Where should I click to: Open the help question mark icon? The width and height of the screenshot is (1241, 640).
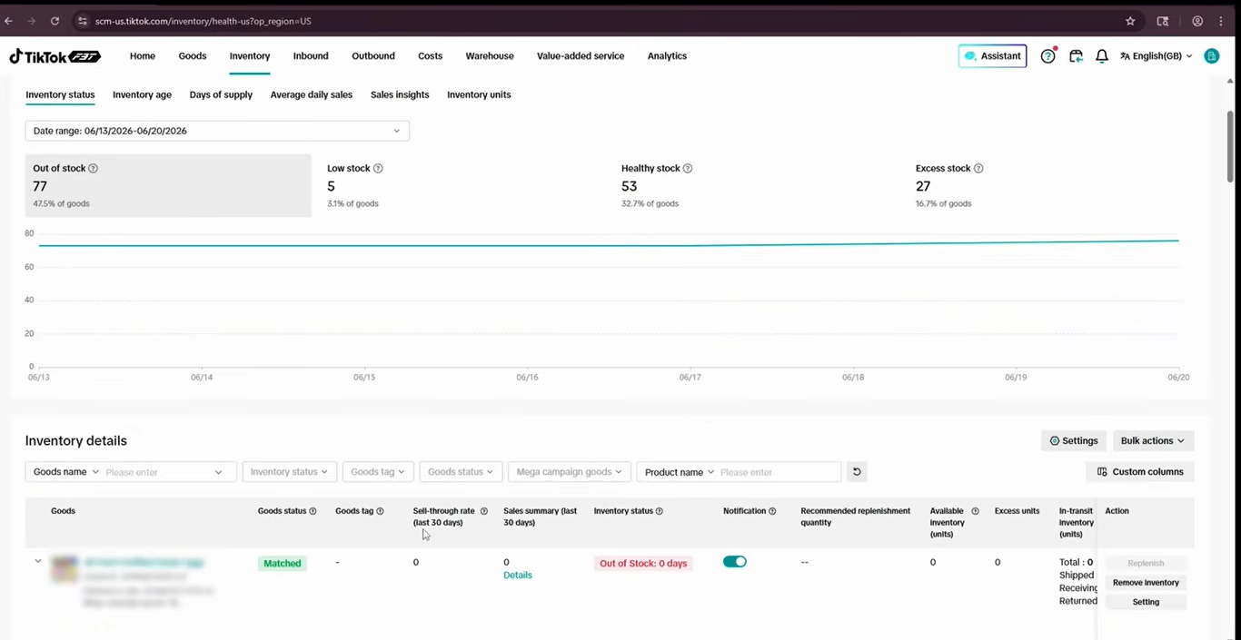1047,56
